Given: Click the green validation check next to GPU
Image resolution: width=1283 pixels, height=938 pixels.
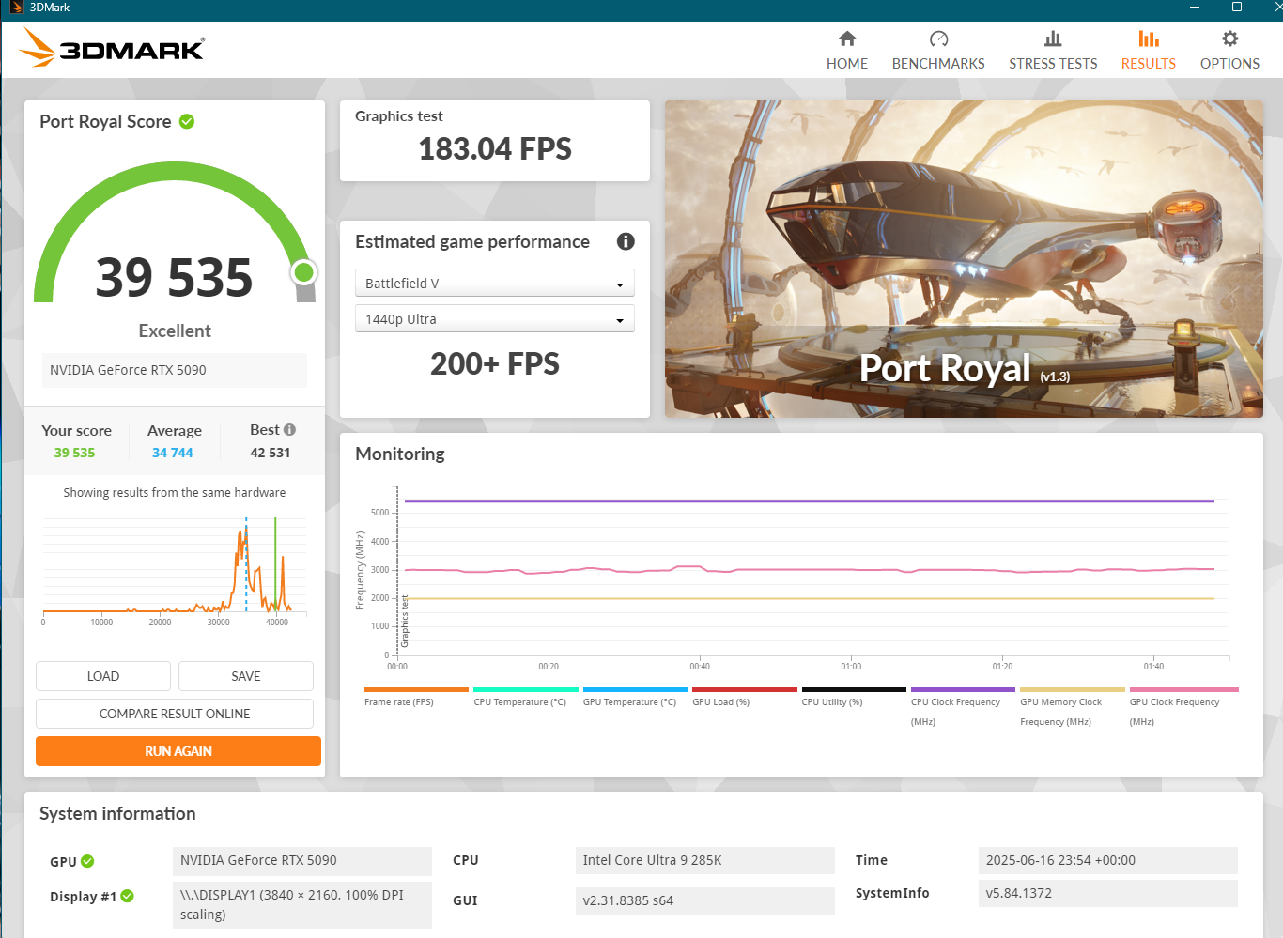Looking at the screenshot, I should click(87, 861).
